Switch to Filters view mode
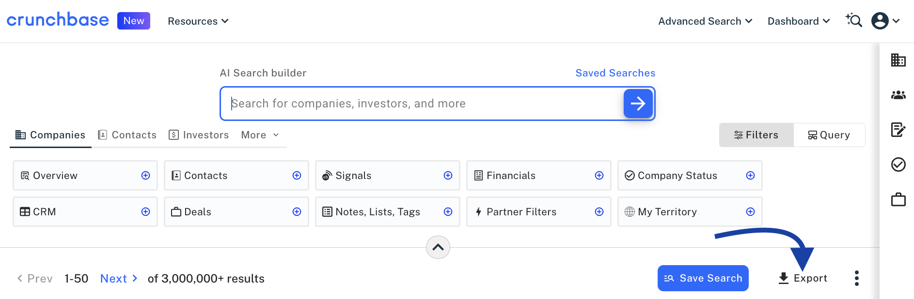914x299 pixels. pyautogui.click(x=756, y=135)
